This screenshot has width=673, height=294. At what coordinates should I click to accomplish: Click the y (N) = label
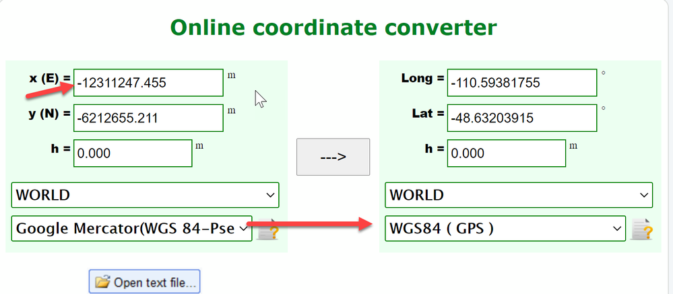click(49, 114)
